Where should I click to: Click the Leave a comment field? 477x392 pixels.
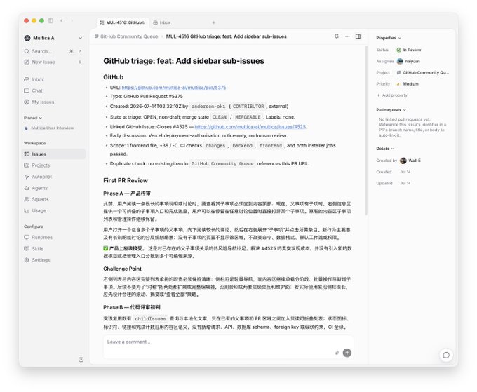[x=228, y=346]
